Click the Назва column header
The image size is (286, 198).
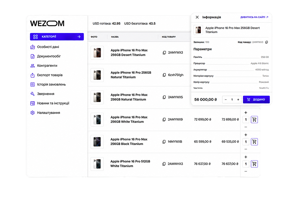(115, 37)
